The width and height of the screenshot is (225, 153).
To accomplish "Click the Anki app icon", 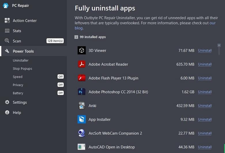I will (82, 106).
